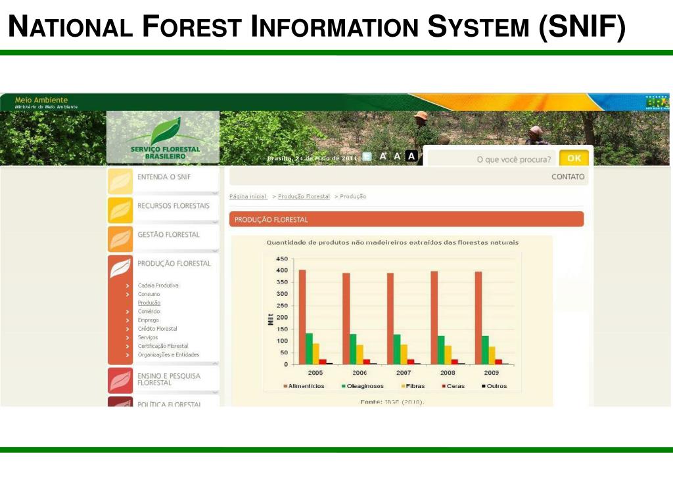Open the Crédito Florestal submenu link

click(157, 329)
